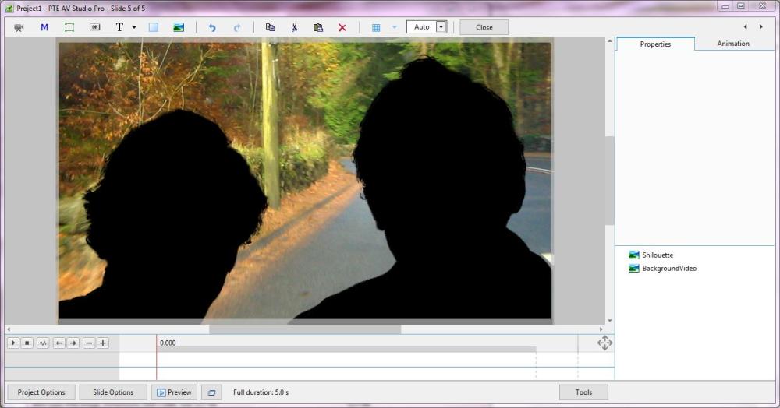Play the timeline
The width and height of the screenshot is (780, 408).
pos(13,343)
